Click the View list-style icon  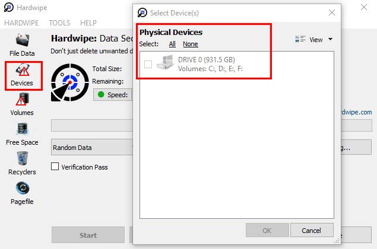coord(300,39)
